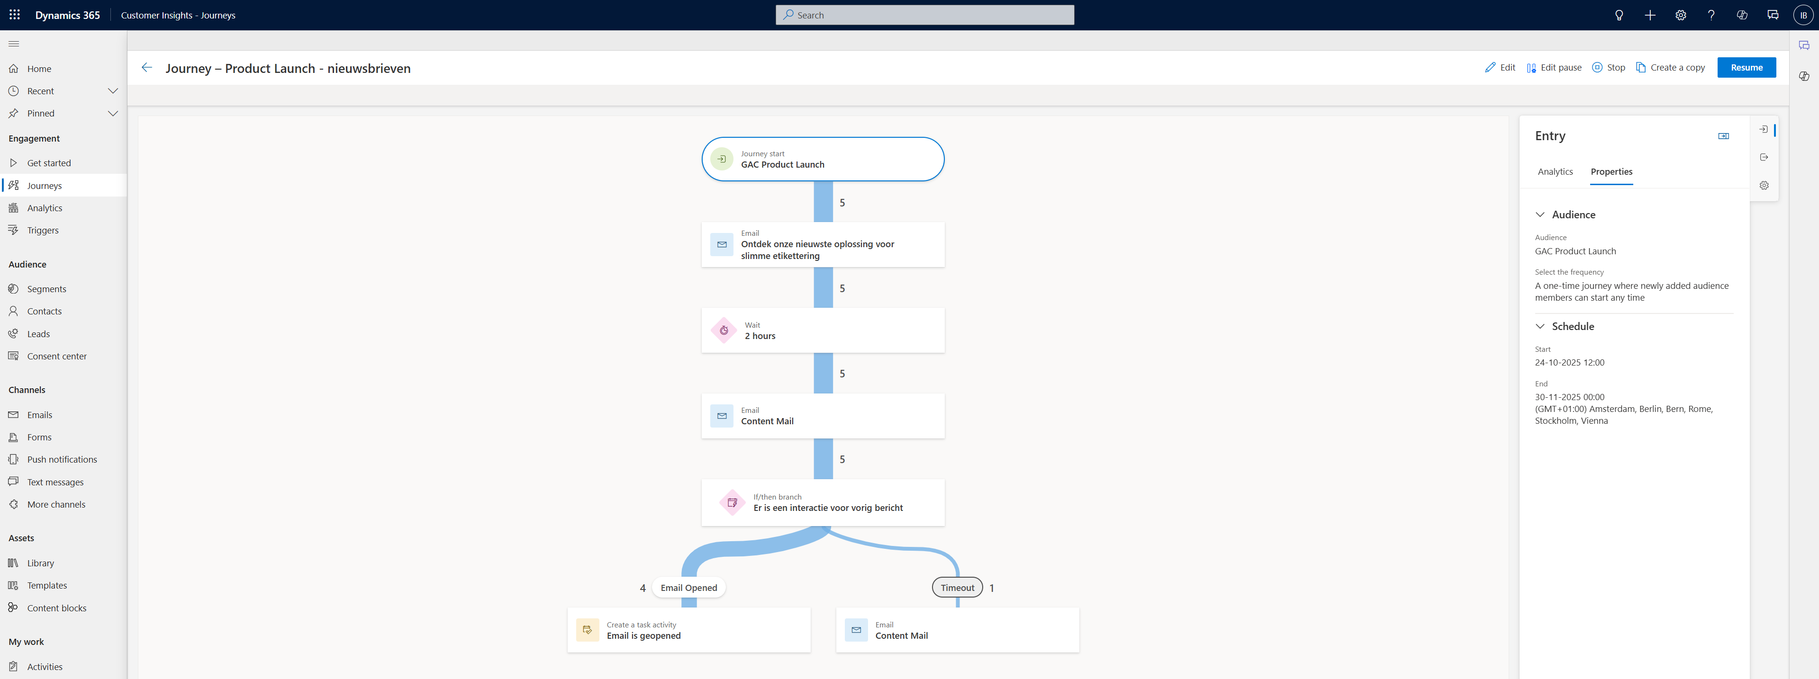This screenshot has height=679, width=1819.
Task: Collapse the Schedule section in Entry panel
Action: (1540, 326)
